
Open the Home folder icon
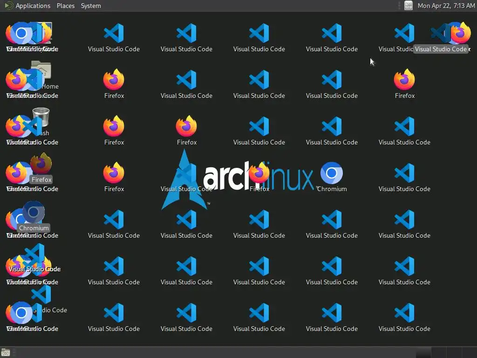[41, 70]
